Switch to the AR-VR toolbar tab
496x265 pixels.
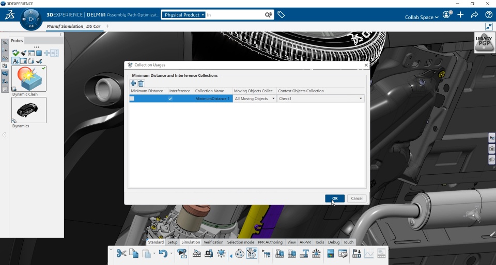(x=305, y=242)
